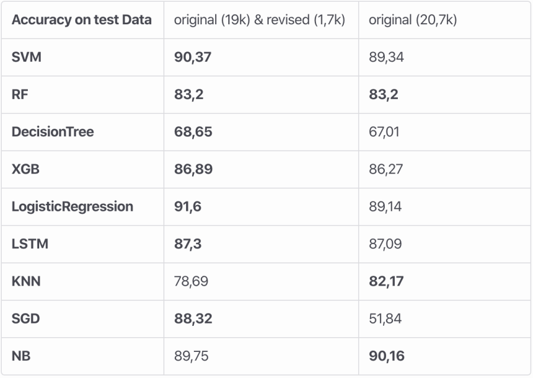Click the RF row label
This screenshot has width=533, height=378.
[20, 94]
